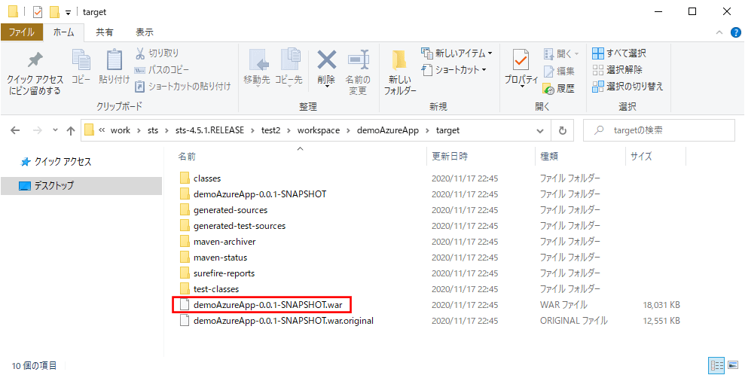Select the 'classes' folder
The width and height of the screenshot is (745, 375).
coord(207,178)
